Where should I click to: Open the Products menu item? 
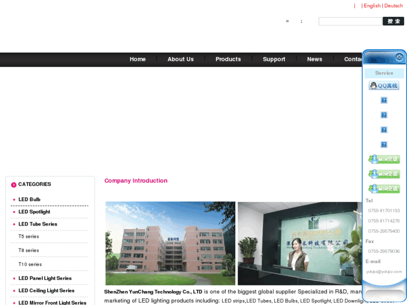click(228, 59)
